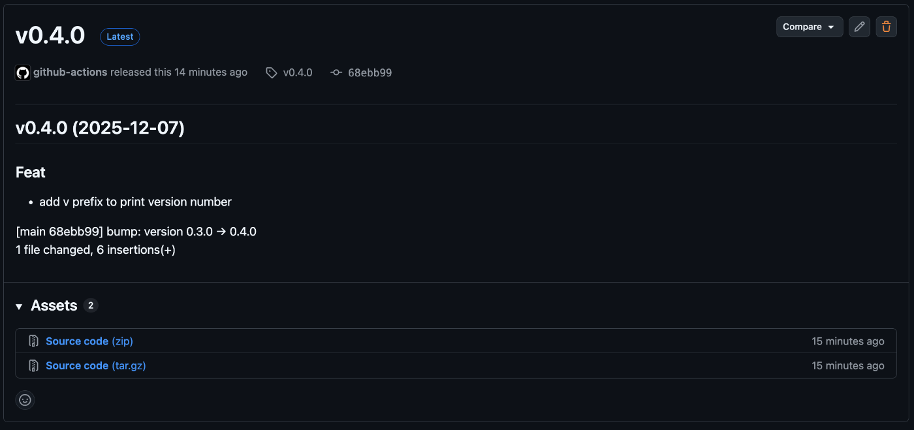
Task: Click the github-actions Octocat avatar
Action: coord(22,72)
